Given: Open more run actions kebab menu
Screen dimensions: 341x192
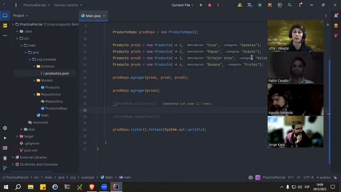Looking at the screenshot, I should (218, 5).
